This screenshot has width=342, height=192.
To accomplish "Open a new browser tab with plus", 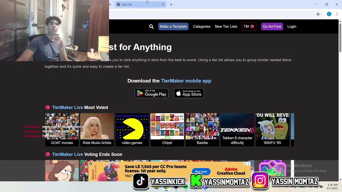I will 171,5.
